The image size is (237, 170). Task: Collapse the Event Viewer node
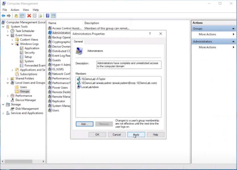coord(8,35)
